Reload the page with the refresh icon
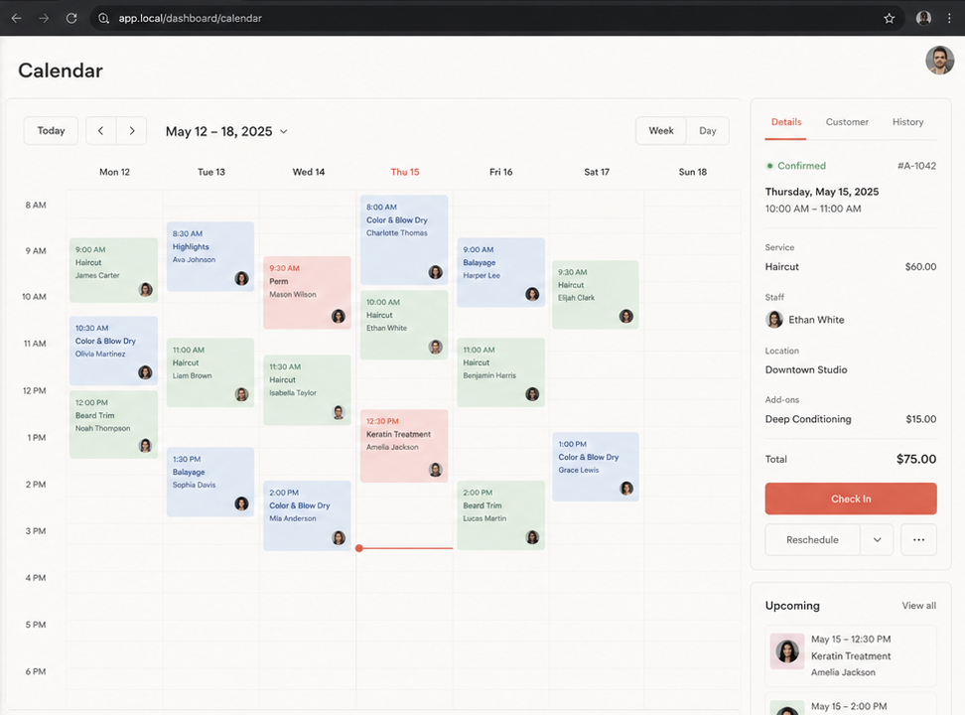The width and height of the screenshot is (965, 715). pyautogui.click(x=71, y=19)
